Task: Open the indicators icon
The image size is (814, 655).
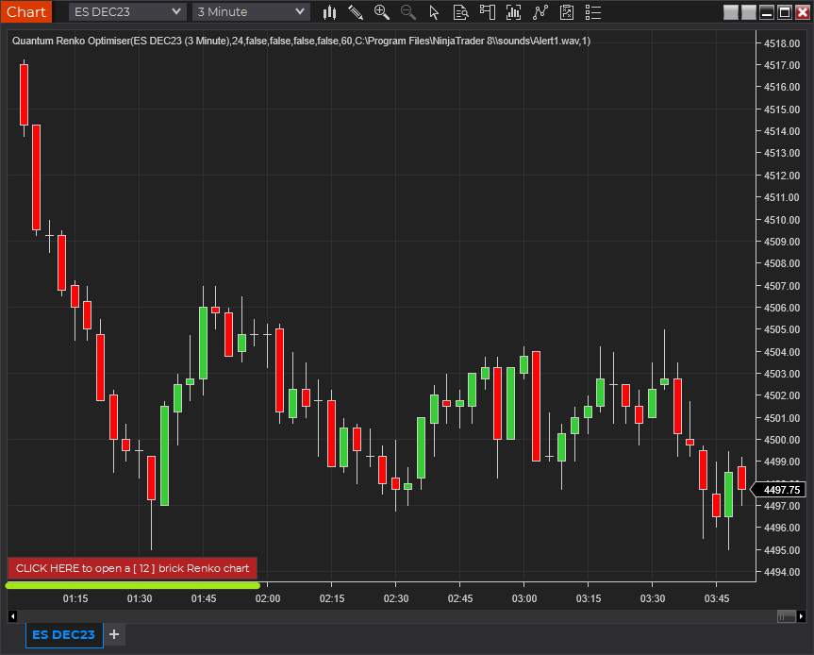Action: pyautogui.click(x=513, y=12)
